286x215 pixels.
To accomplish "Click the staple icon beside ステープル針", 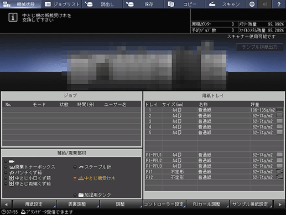I will pos(81,167).
